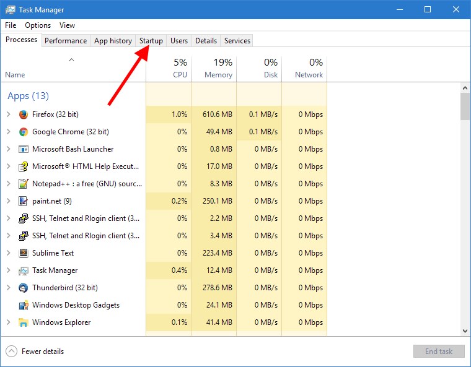Click Sublime Text memory value 223.4 MB
Viewport: 471px width, 367px height.
tap(217, 253)
